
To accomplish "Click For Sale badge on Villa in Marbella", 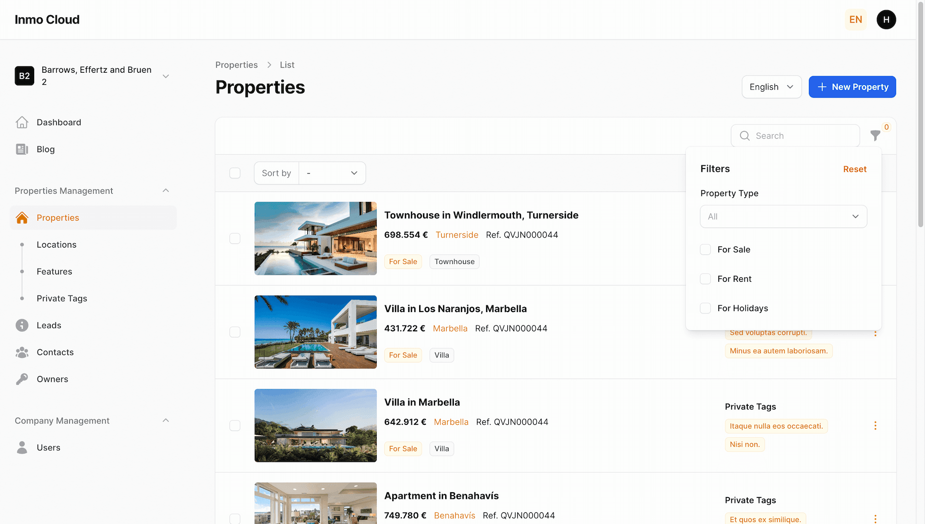I will [x=403, y=449].
